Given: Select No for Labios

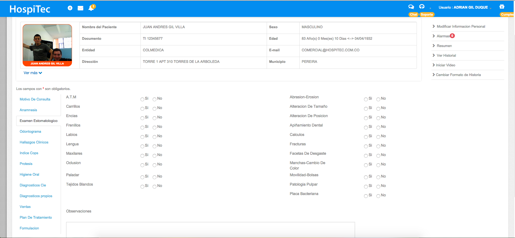Looking at the screenshot, I should coord(154,137).
